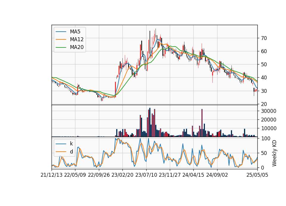Click the orange MA12 legend line sample

(61, 39)
